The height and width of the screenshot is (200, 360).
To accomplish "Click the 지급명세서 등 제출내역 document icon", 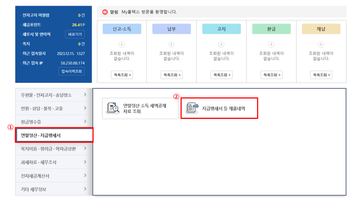I will click(x=192, y=108).
